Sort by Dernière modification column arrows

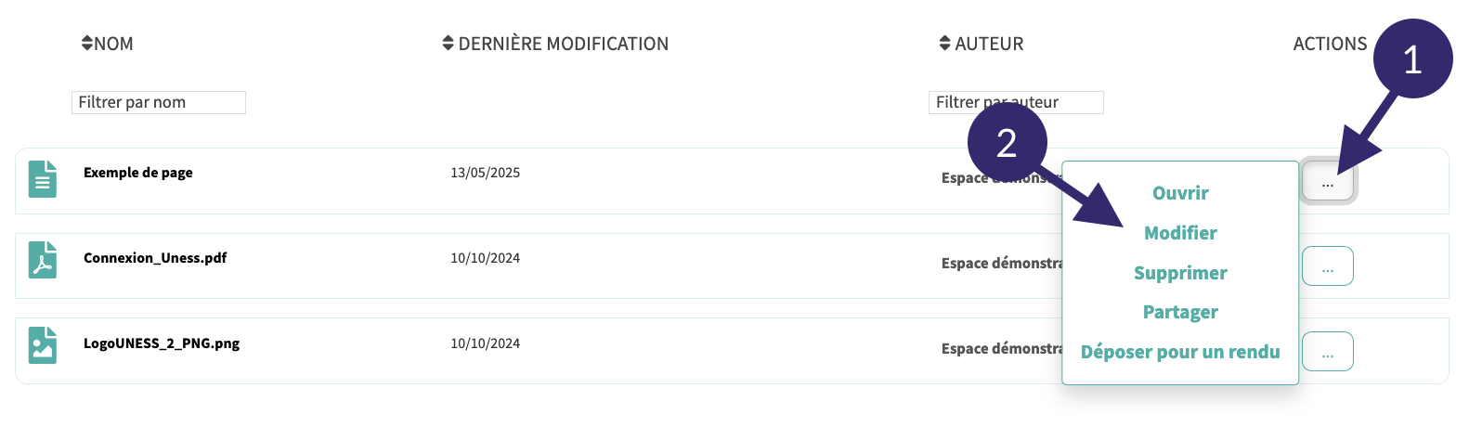(x=448, y=44)
